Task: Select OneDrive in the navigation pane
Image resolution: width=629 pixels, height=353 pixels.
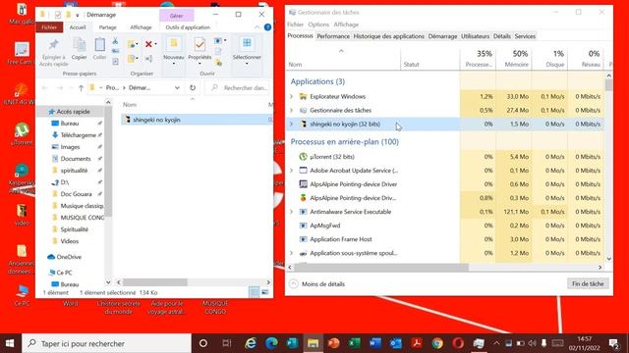Action: pyautogui.click(x=64, y=257)
